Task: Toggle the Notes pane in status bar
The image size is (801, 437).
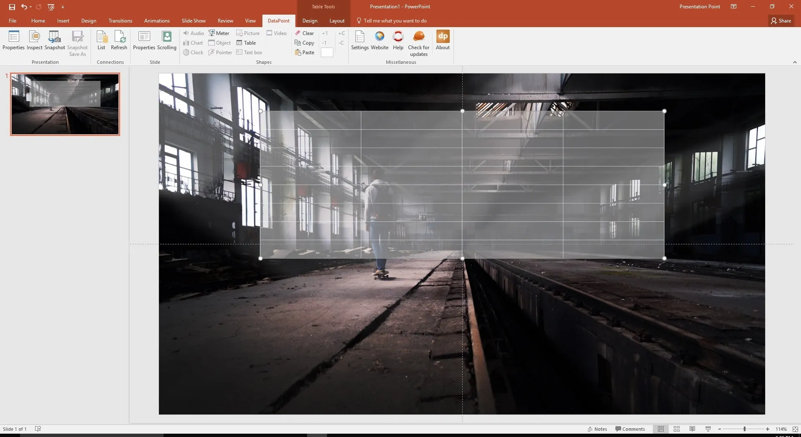Action: 597,429
